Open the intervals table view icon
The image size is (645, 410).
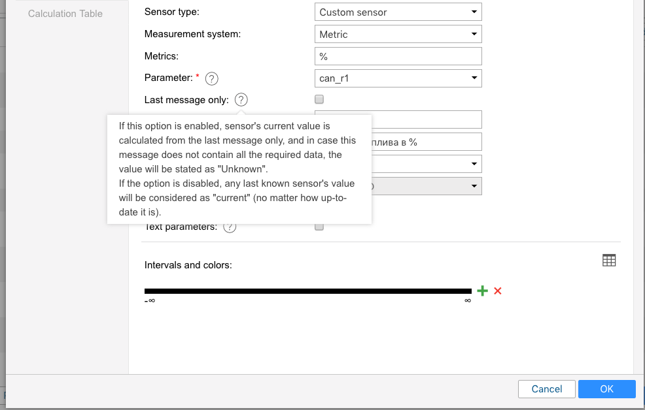click(608, 260)
